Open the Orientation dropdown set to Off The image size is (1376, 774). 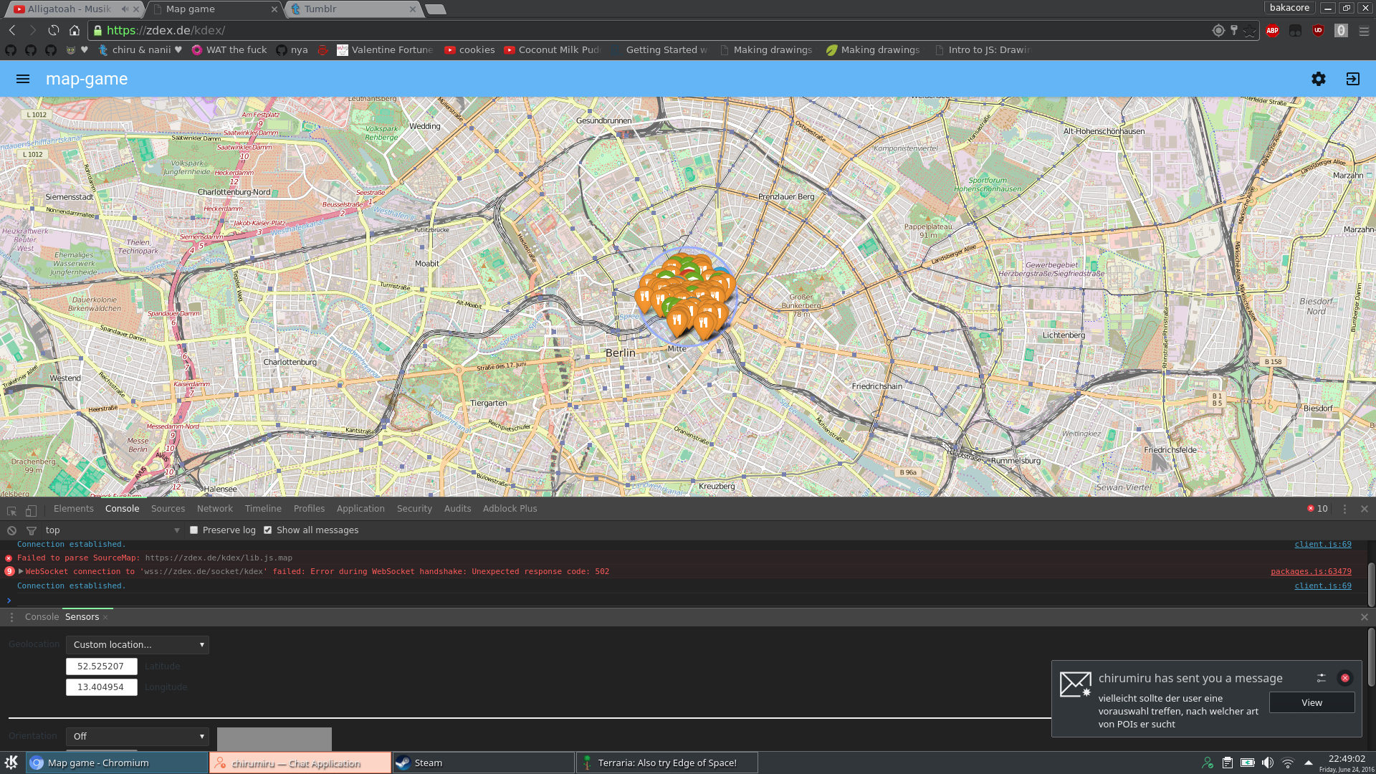pyautogui.click(x=138, y=737)
